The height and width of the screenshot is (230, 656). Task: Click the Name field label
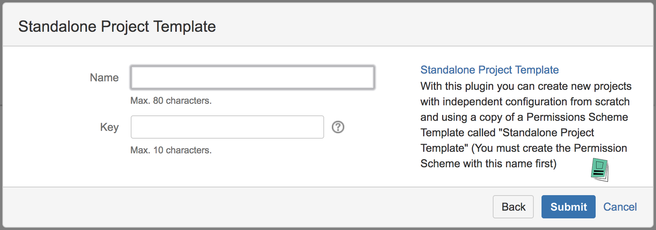(x=104, y=77)
